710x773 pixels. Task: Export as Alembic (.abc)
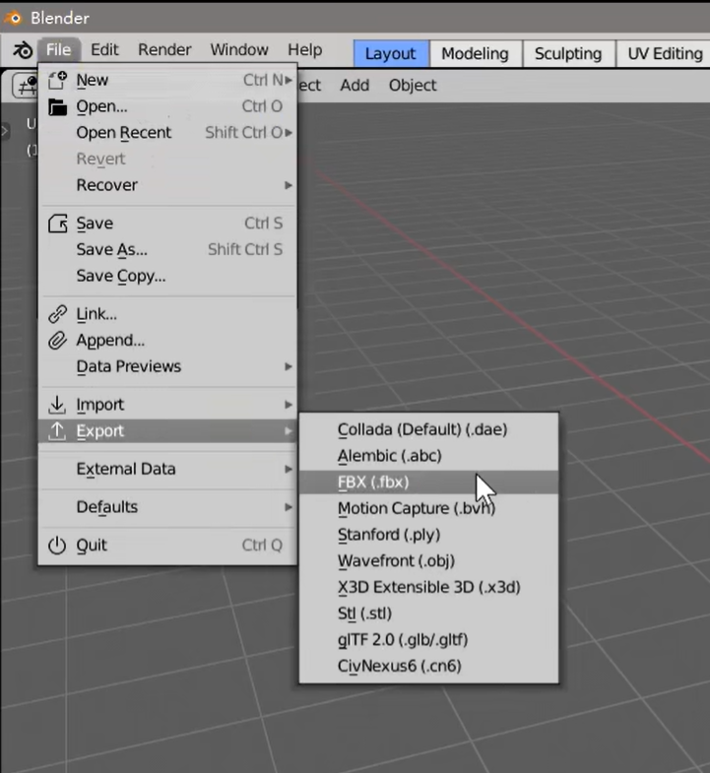pyautogui.click(x=429, y=456)
